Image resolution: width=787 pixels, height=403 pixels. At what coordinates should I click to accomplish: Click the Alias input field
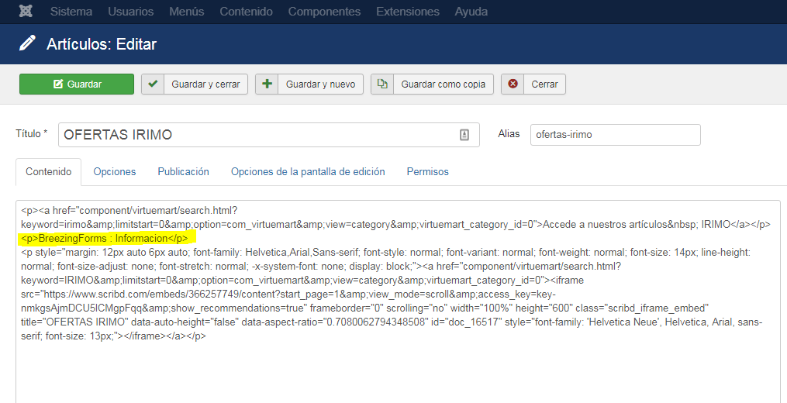tap(616, 135)
